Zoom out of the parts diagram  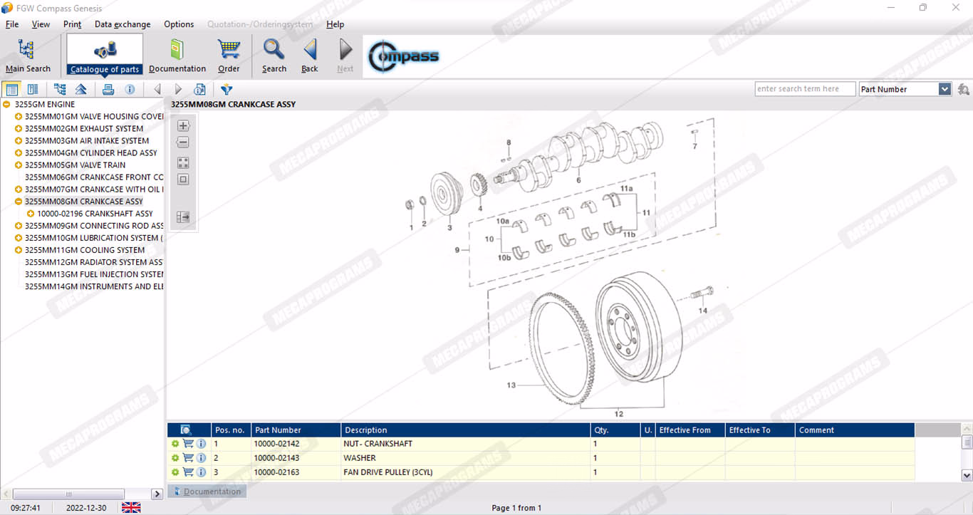(x=183, y=142)
